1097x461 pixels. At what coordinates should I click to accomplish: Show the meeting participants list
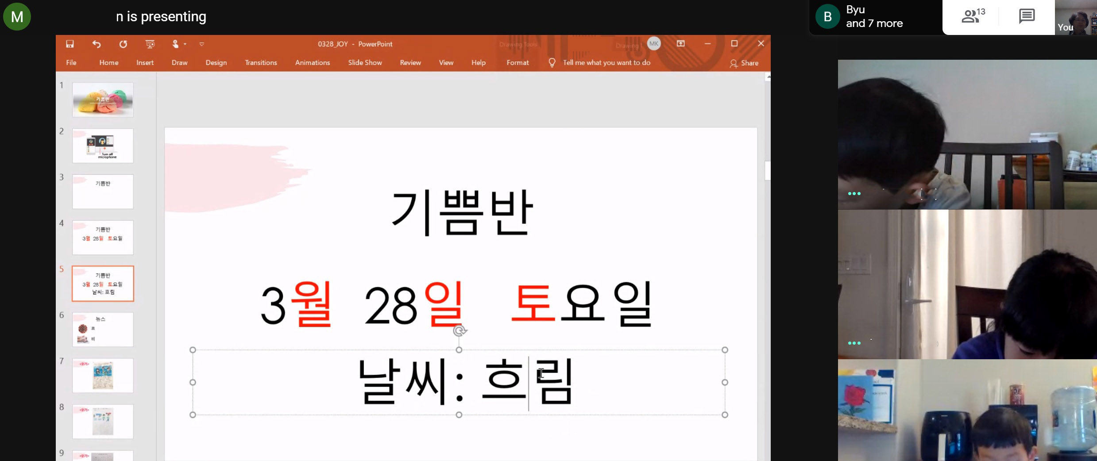pyautogui.click(x=973, y=17)
